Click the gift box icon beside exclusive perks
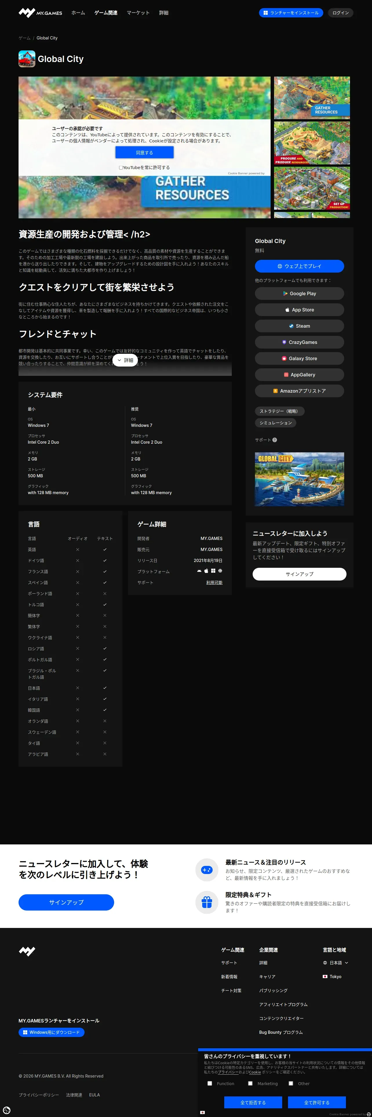The width and height of the screenshot is (372, 1117). 207,902
